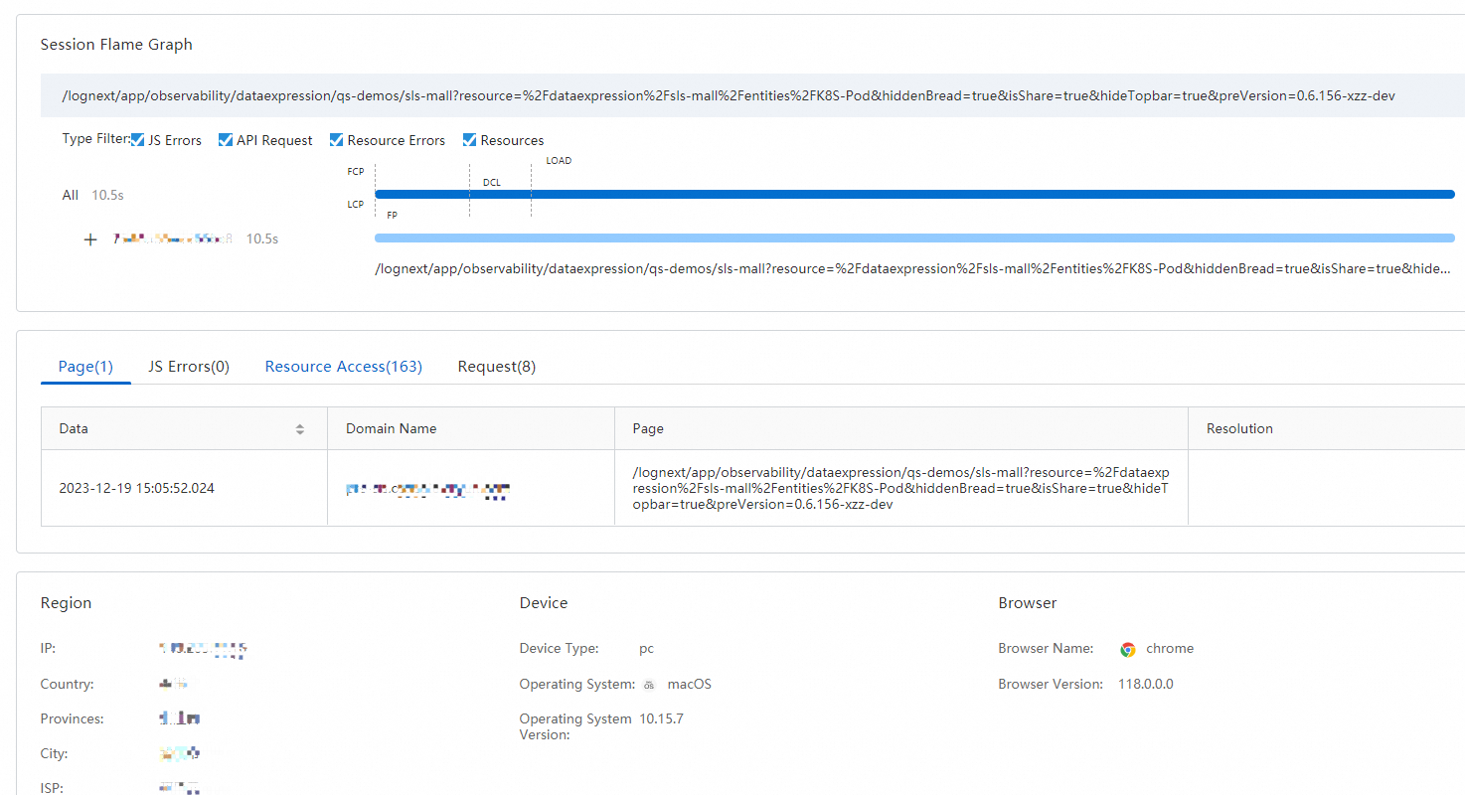Click the page URL cell in table
This screenshot has height=795, width=1465.
coord(901,488)
